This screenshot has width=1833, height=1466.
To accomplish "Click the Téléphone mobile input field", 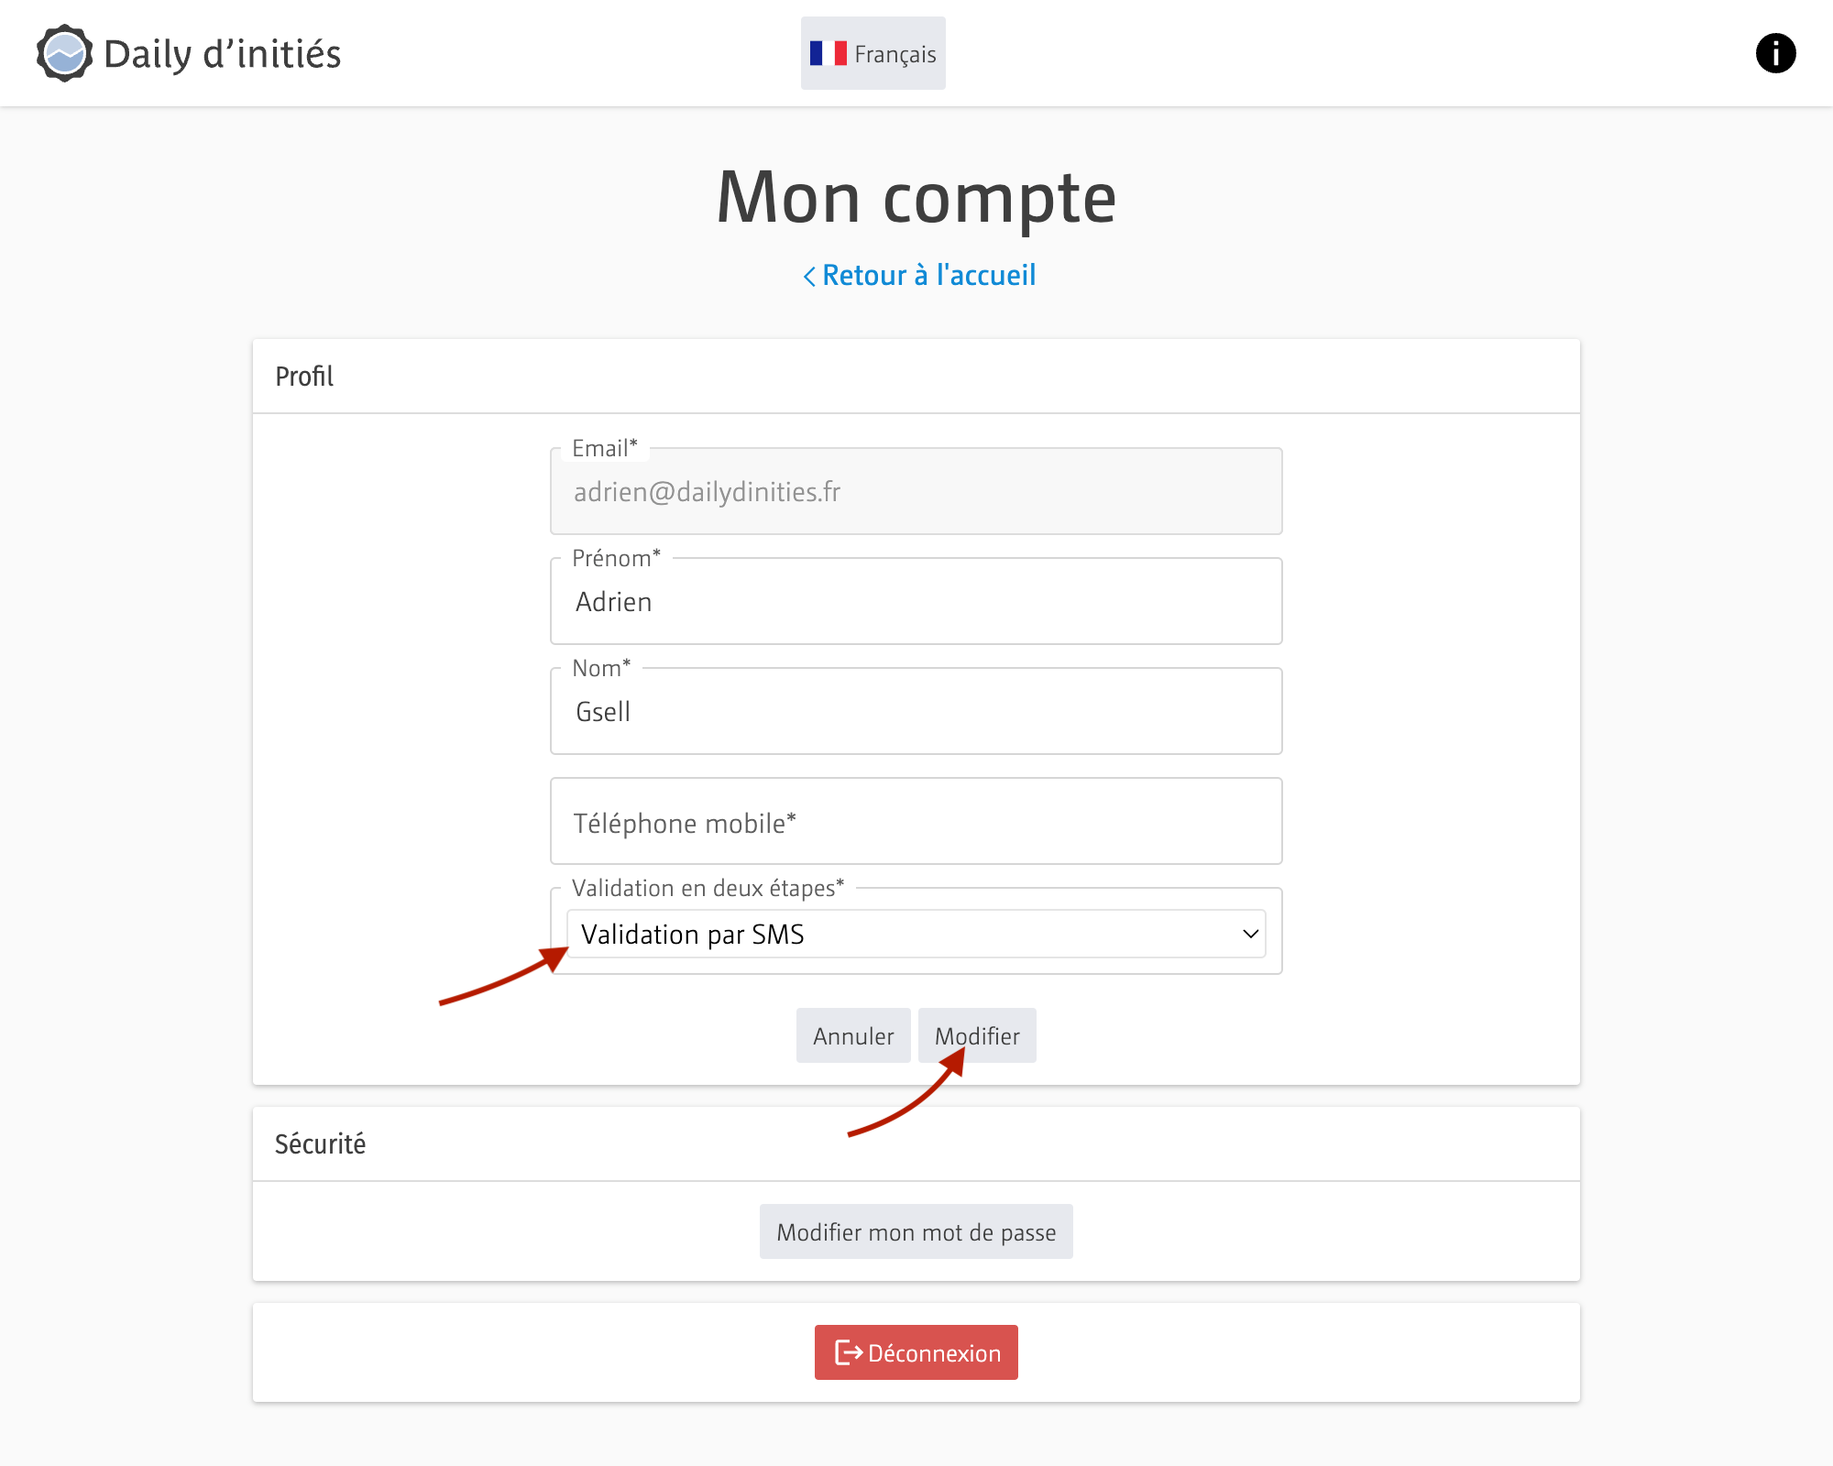I will coord(916,822).
